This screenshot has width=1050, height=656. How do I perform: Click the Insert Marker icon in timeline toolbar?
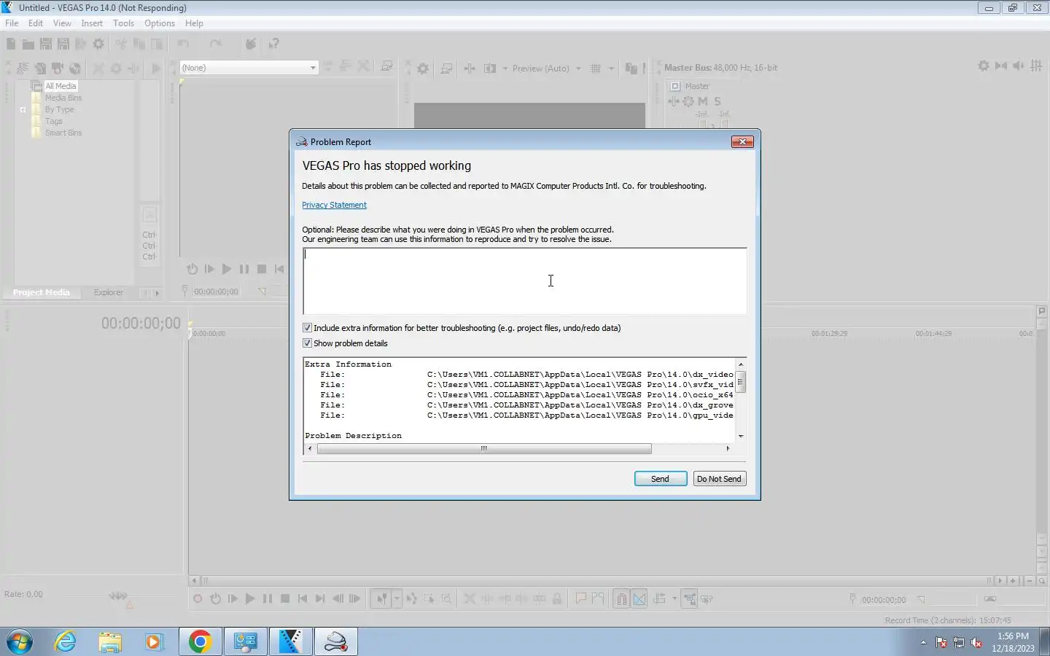581,599
